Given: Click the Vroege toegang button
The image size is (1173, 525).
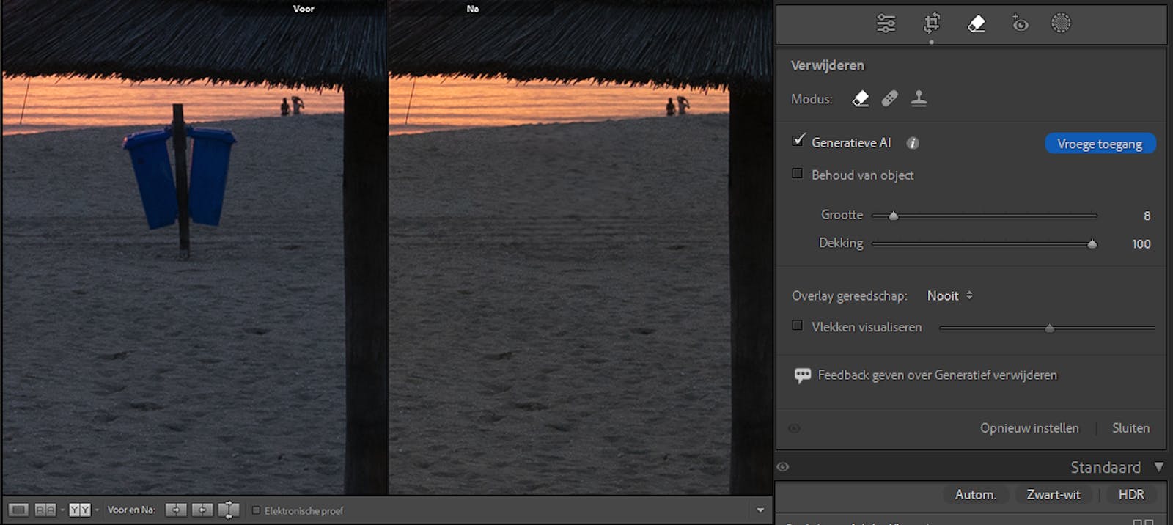Looking at the screenshot, I should point(1100,144).
